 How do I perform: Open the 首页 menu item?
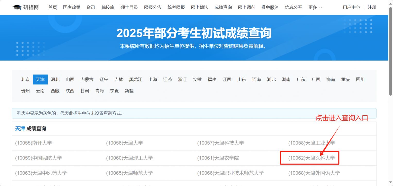[x=53, y=7]
